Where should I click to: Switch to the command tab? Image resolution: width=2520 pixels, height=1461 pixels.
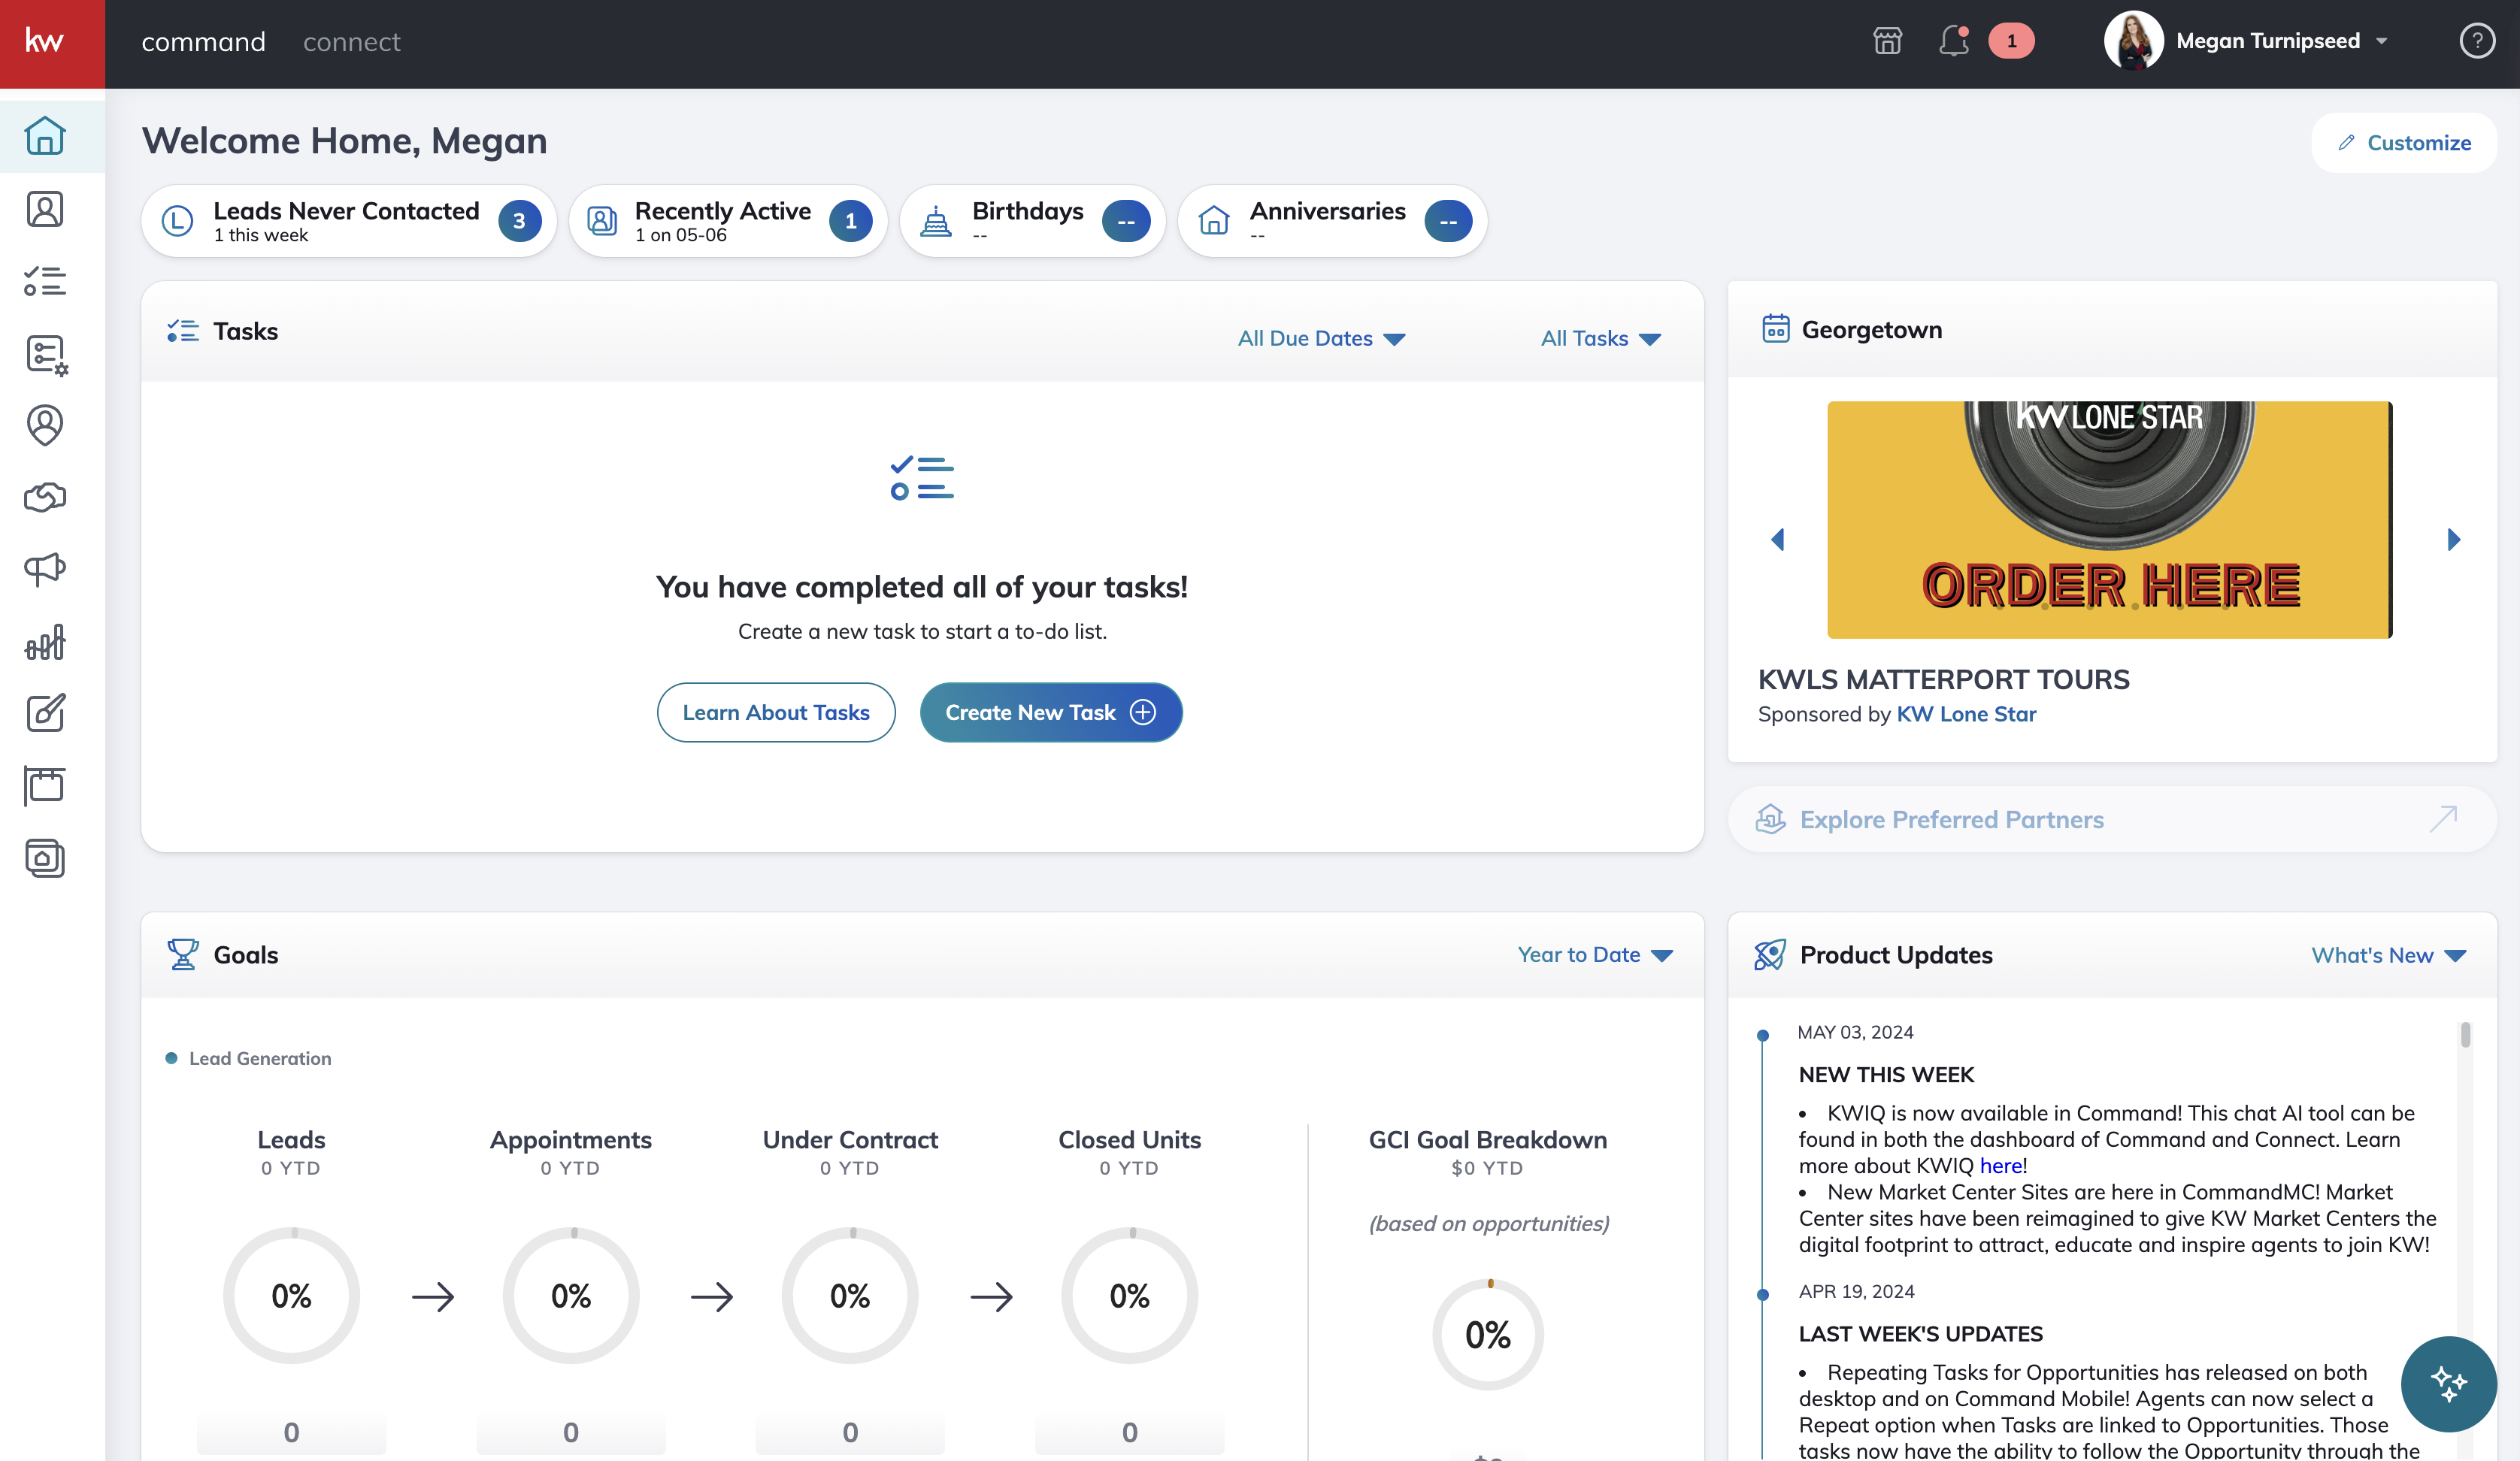point(203,42)
